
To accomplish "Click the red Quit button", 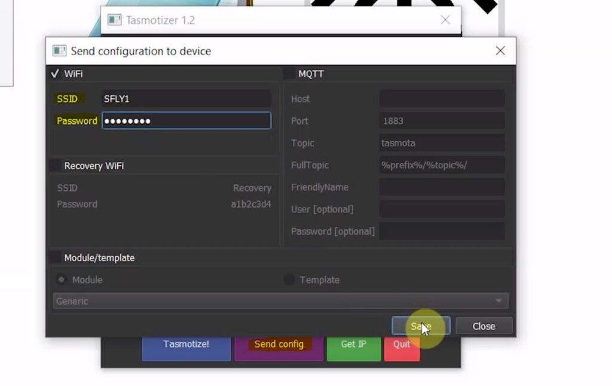I will tap(402, 345).
